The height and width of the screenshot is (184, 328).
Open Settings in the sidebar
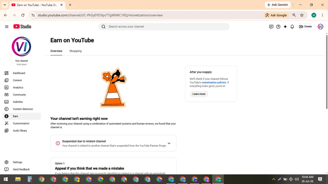tap(21, 162)
